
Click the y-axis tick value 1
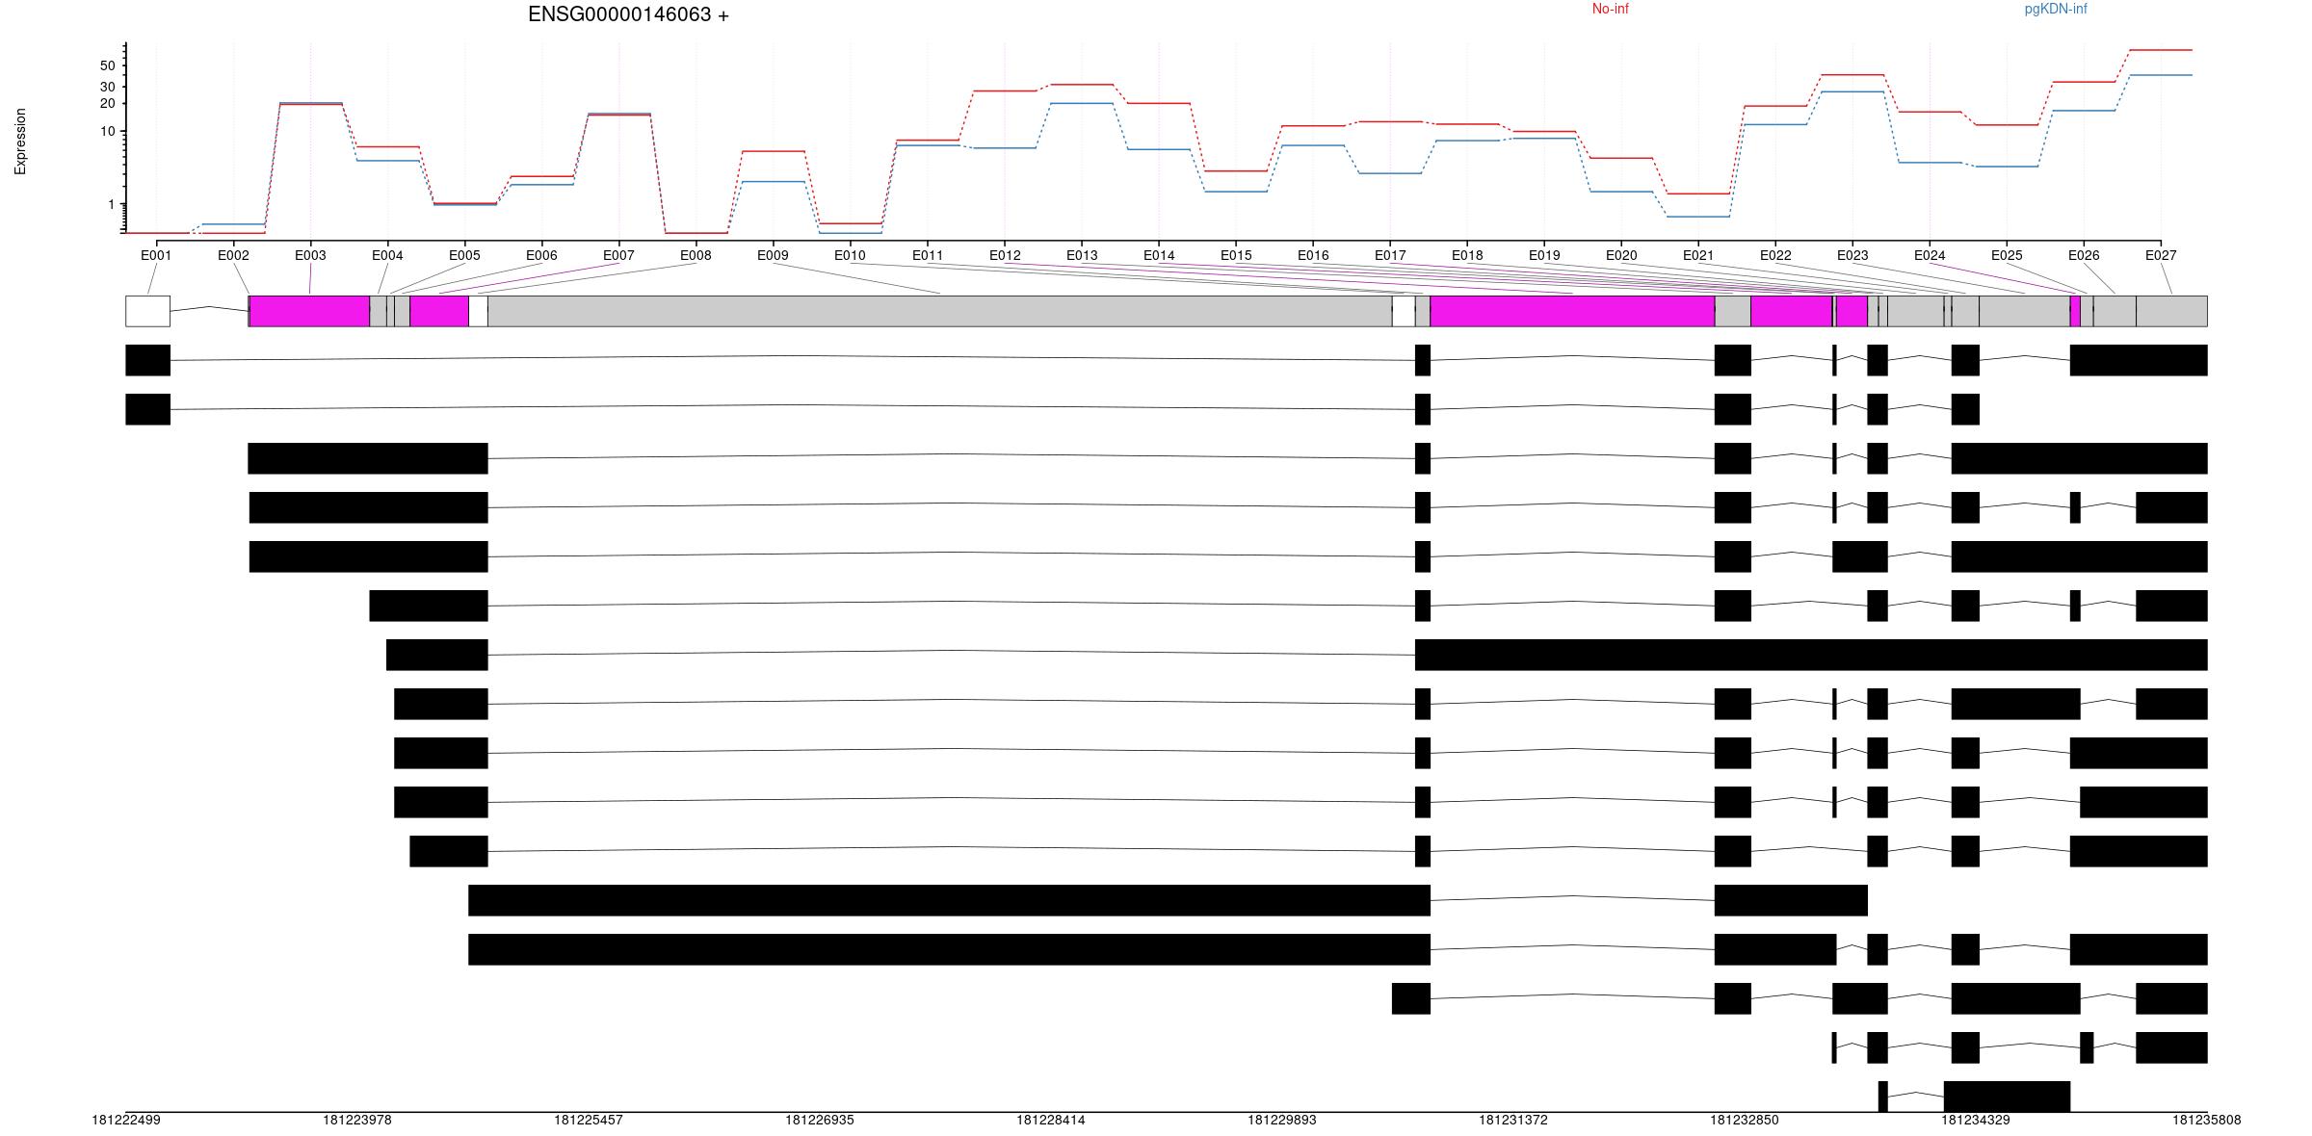tap(111, 204)
